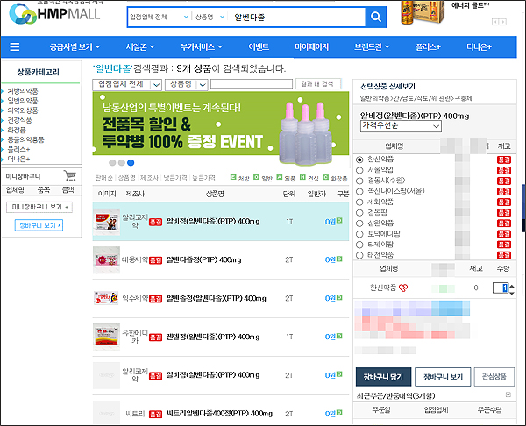Image resolution: width=526 pixels, height=426 pixels.
Task: Click second gray carousel dot on banner
Action: 122,163
